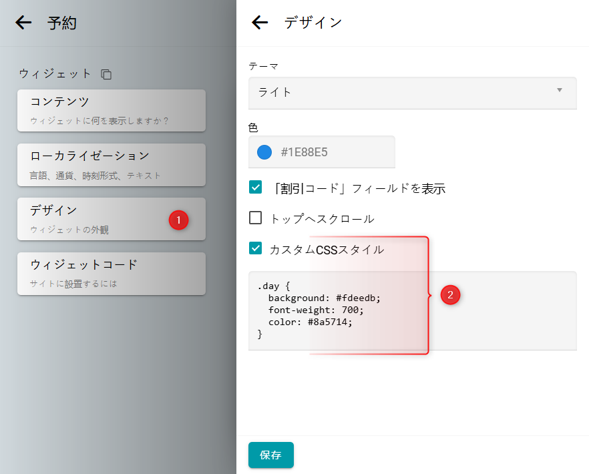Click the ウィジェット section heading
The width and height of the screenshot is (589, 474).
(55, 73)
